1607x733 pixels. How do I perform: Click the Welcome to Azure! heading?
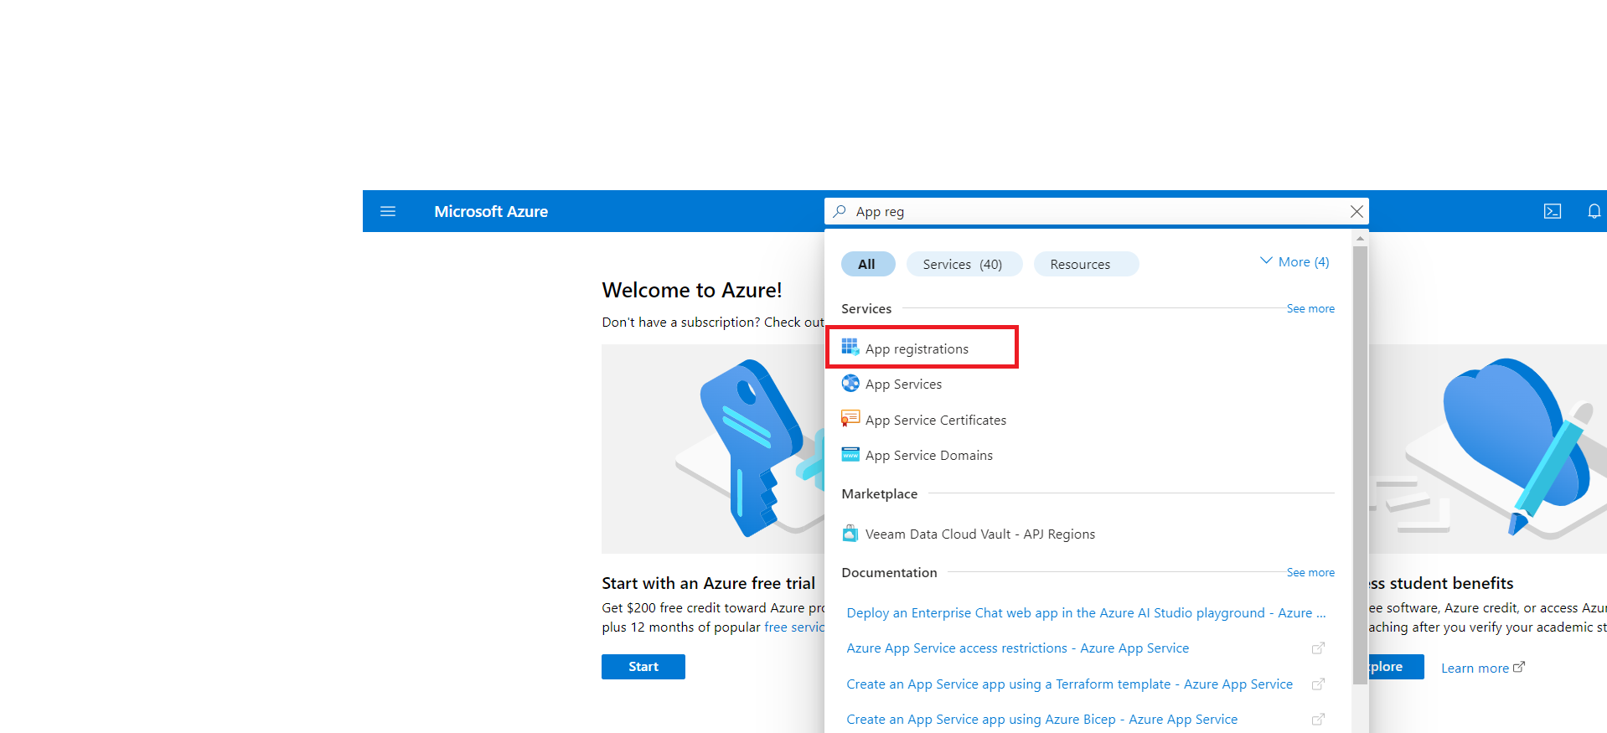(x=692, y=290)
